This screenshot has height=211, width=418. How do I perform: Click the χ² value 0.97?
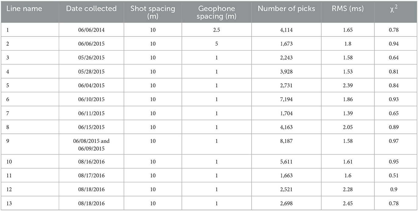click(395, 141)
